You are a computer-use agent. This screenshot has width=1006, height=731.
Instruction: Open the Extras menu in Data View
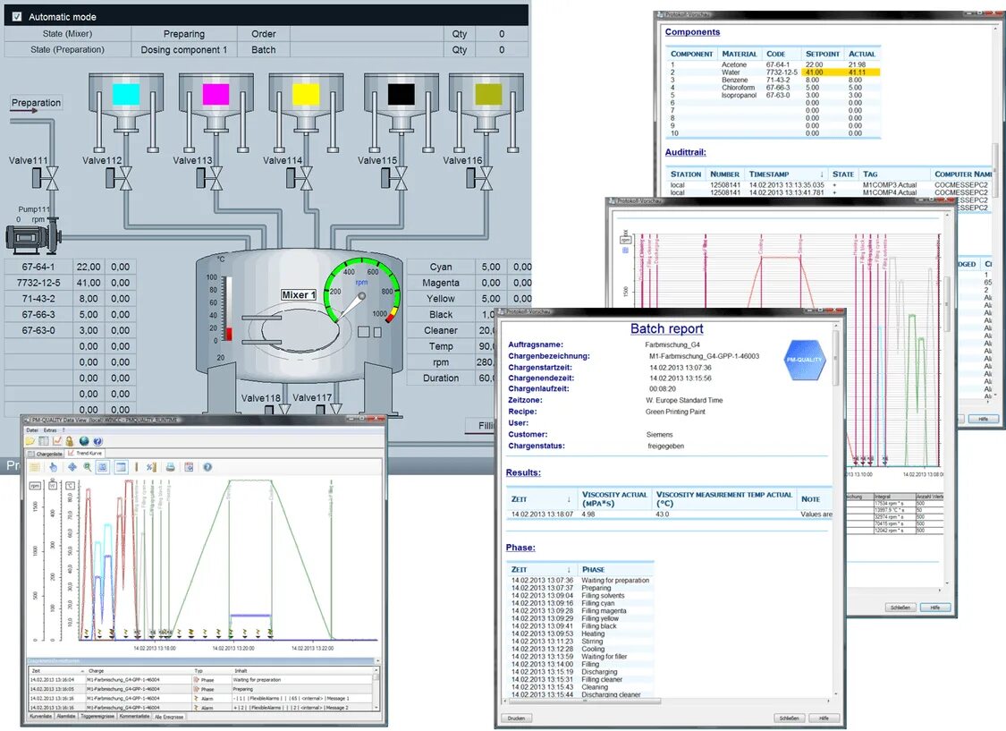(x=50, y=430)
